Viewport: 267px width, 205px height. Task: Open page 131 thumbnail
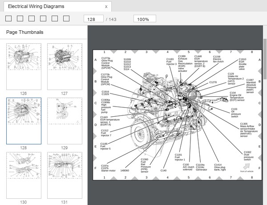point(65,175)
